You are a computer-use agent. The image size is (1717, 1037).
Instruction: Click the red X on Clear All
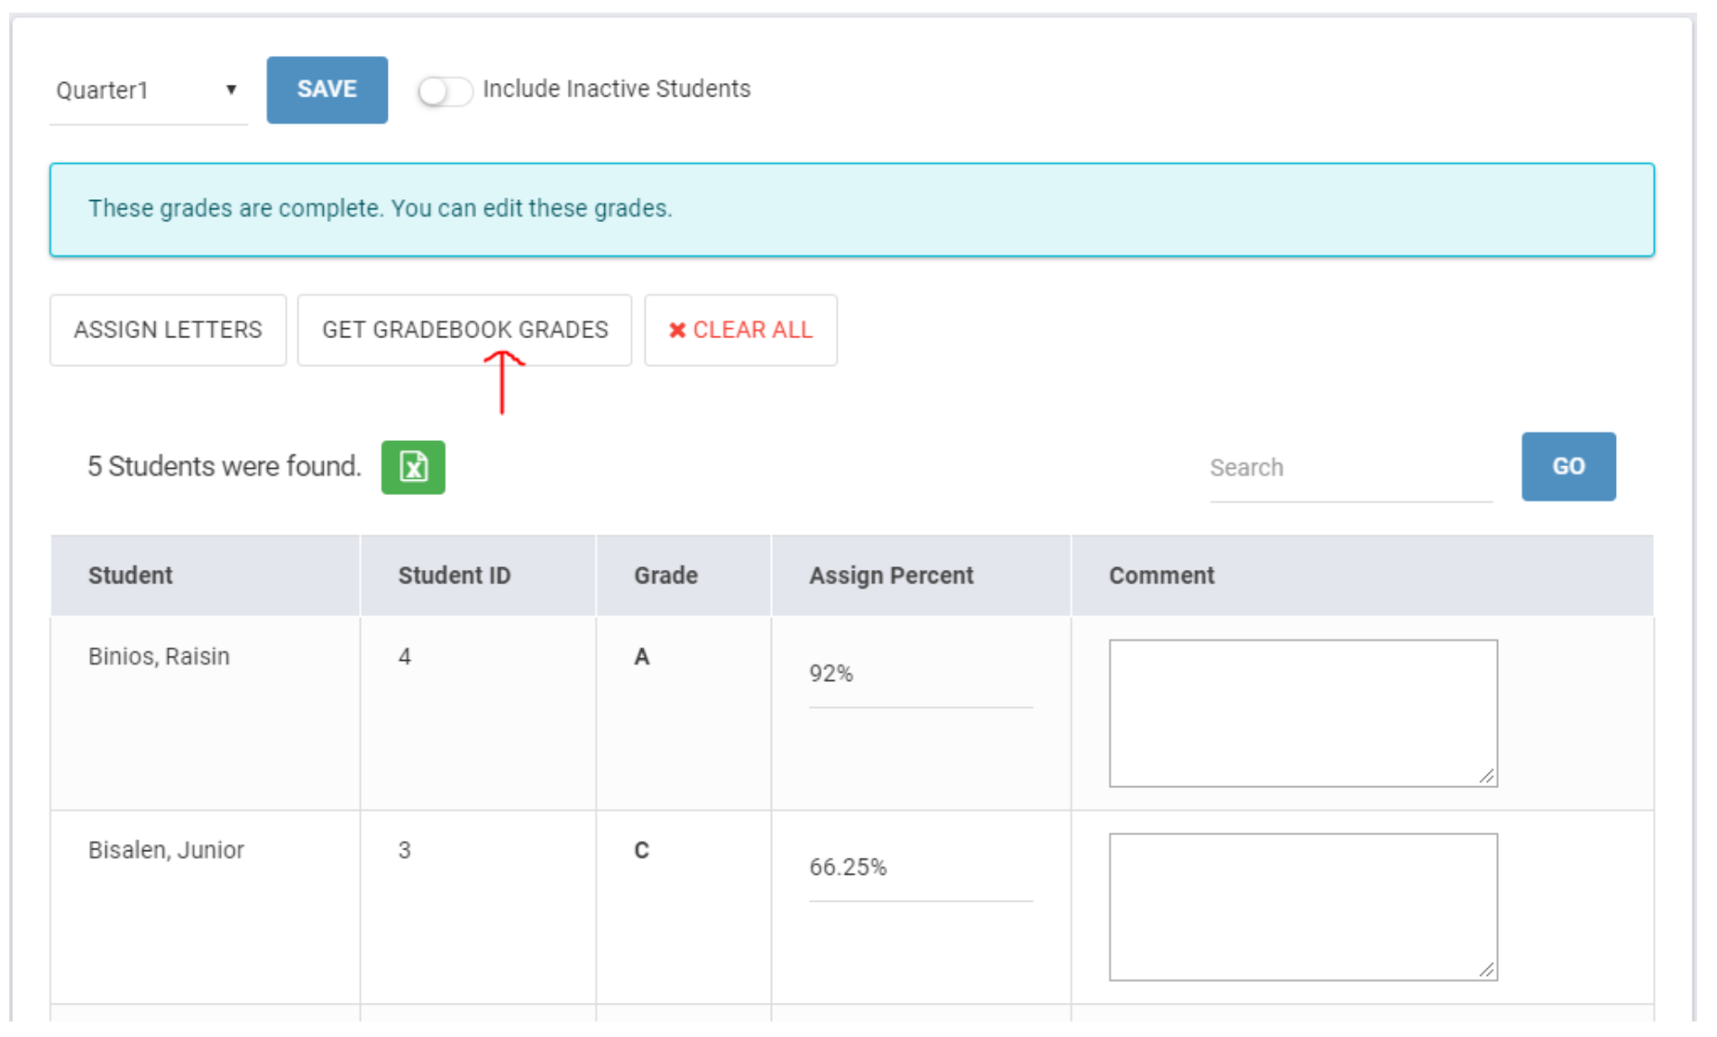pos(676,331)
